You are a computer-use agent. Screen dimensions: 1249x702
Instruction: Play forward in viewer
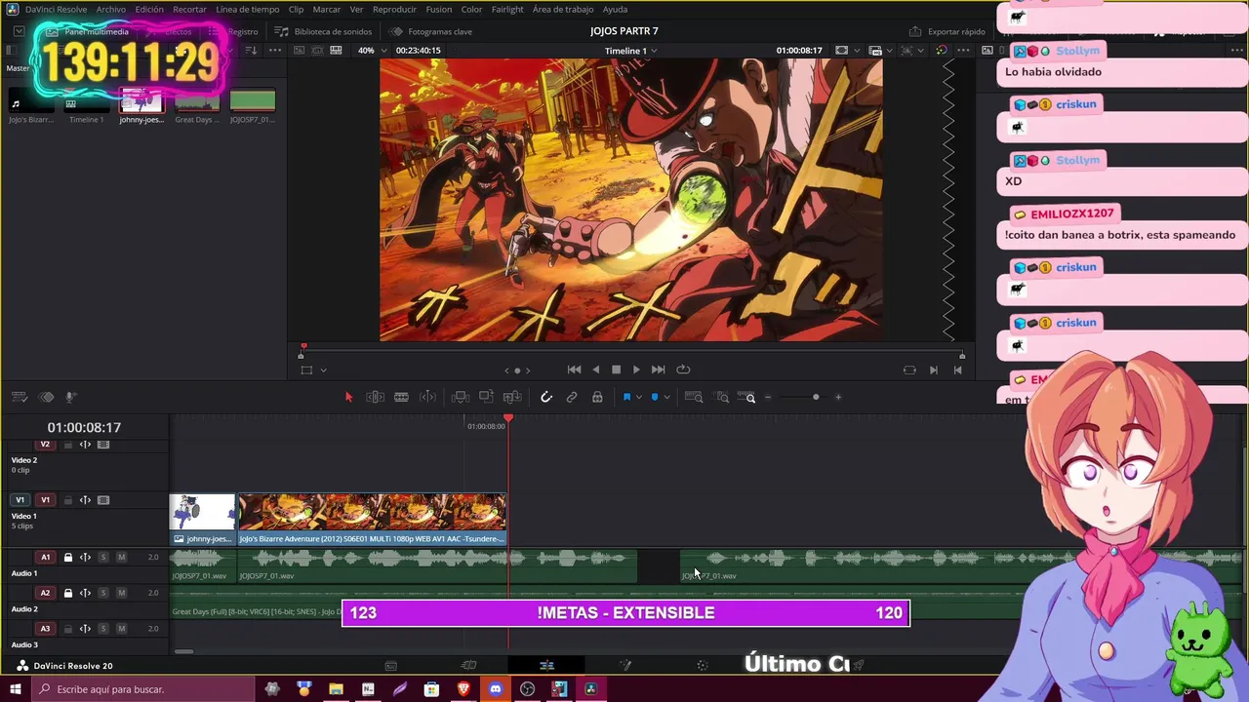coord(636,370)
